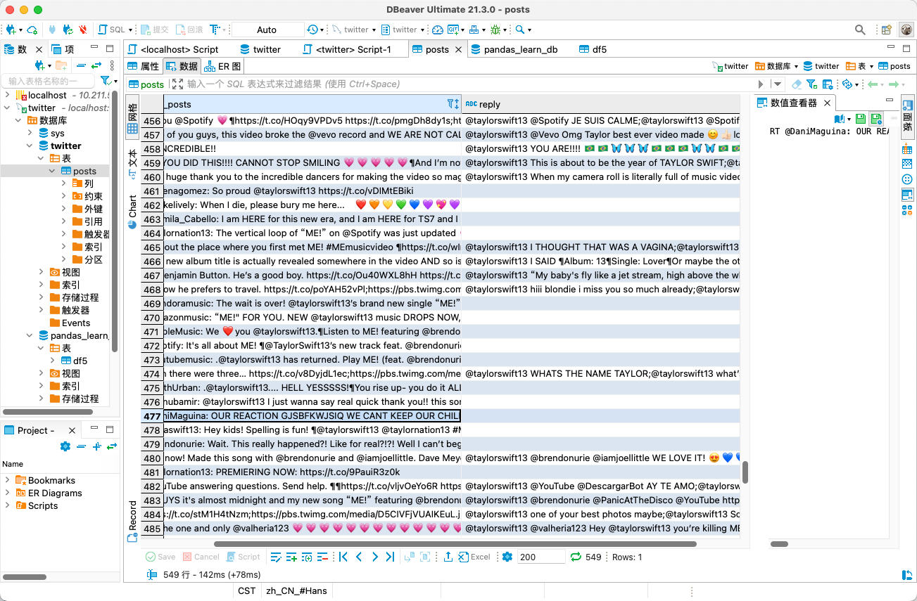Click the disconnect plug icon in toolbar

pyautogui.click(x=83, y=30)
